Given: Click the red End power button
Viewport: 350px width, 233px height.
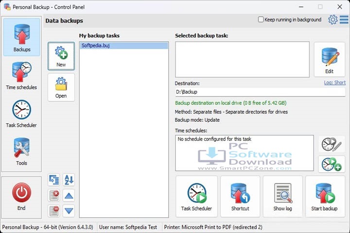Looking at the screenshot, I should tap(21, 197).
